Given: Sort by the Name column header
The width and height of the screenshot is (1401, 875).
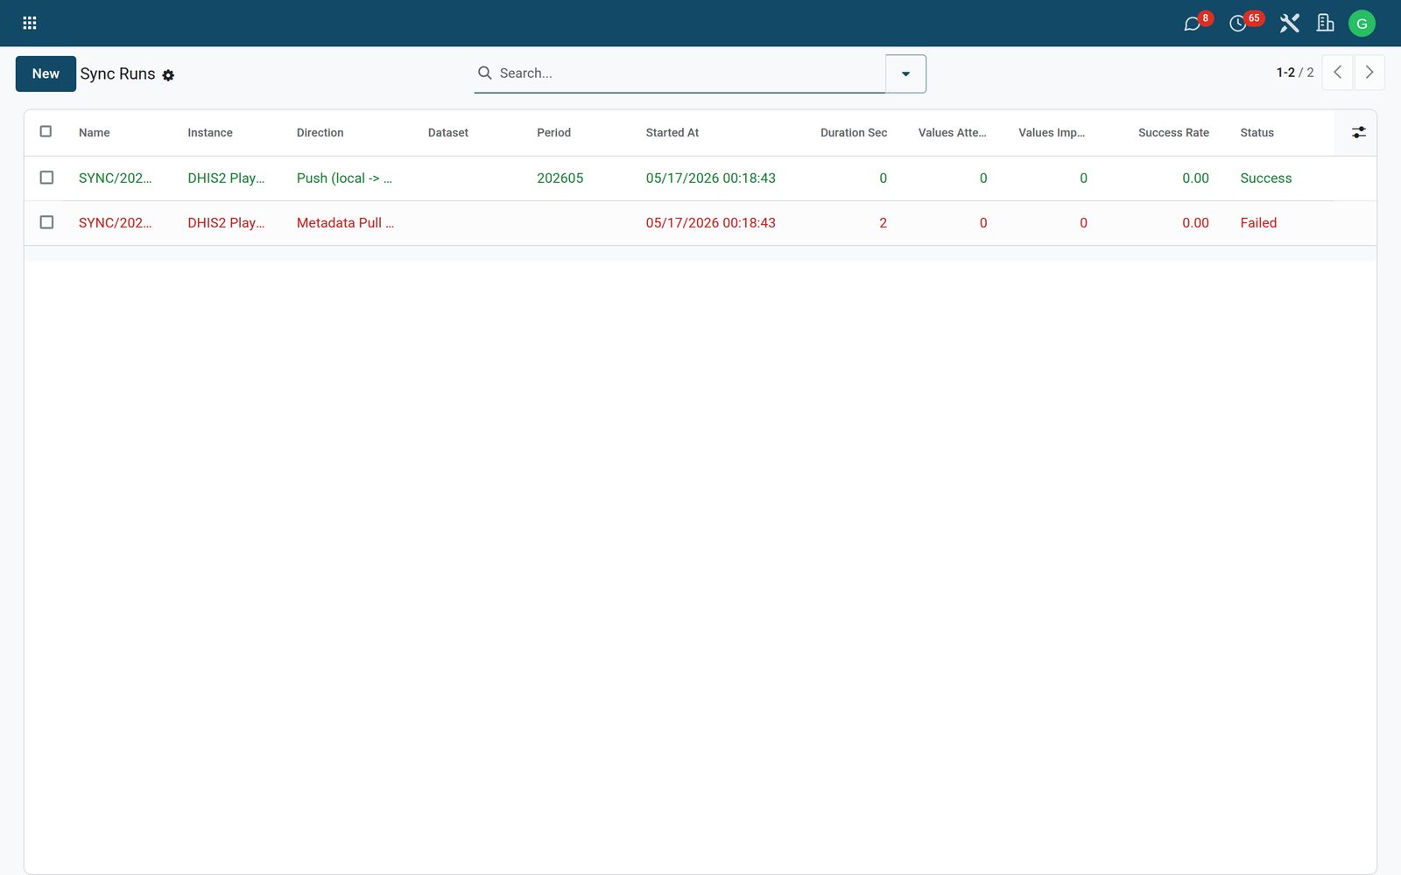Looking at the screenshot, I should click(94, 133).
